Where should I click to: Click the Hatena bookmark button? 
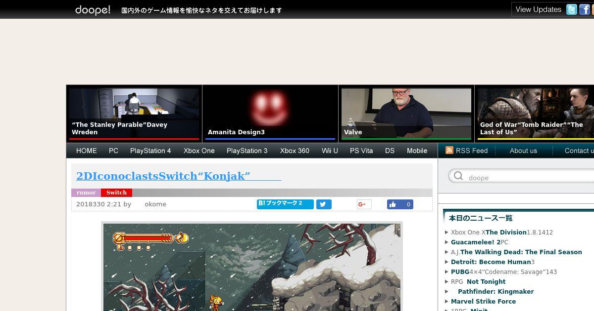[x=285, y=204]
